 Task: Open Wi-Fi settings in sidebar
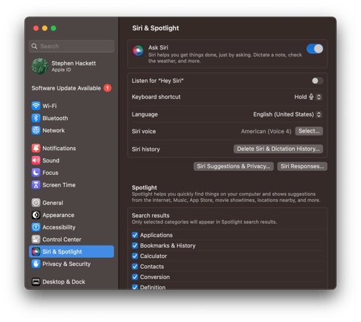tap(71, 106)
